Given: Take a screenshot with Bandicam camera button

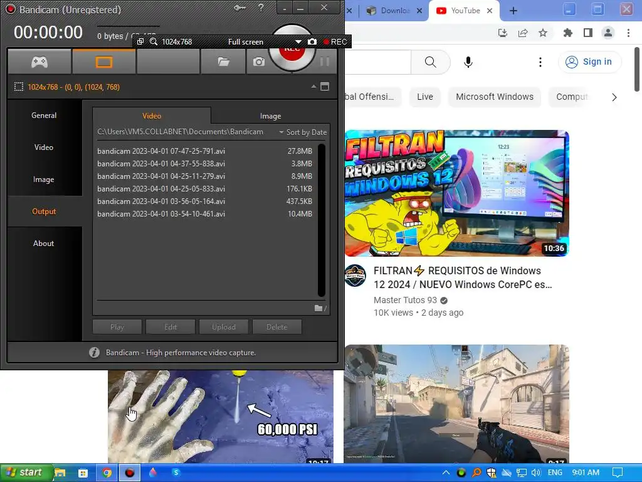Looking at the screenshot, I should point(258,62).
